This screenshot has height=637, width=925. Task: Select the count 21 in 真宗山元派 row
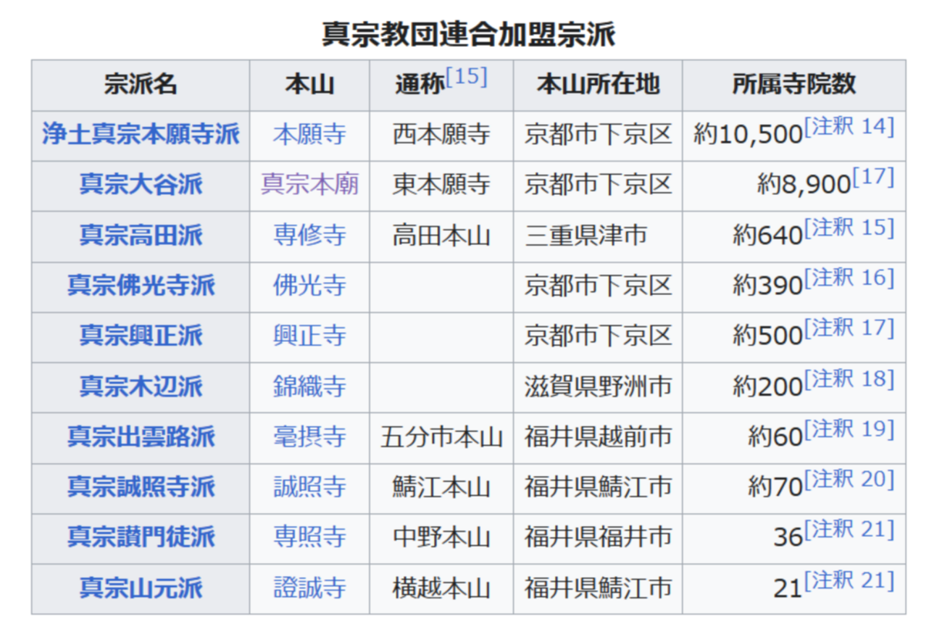[x=789, y=588]
